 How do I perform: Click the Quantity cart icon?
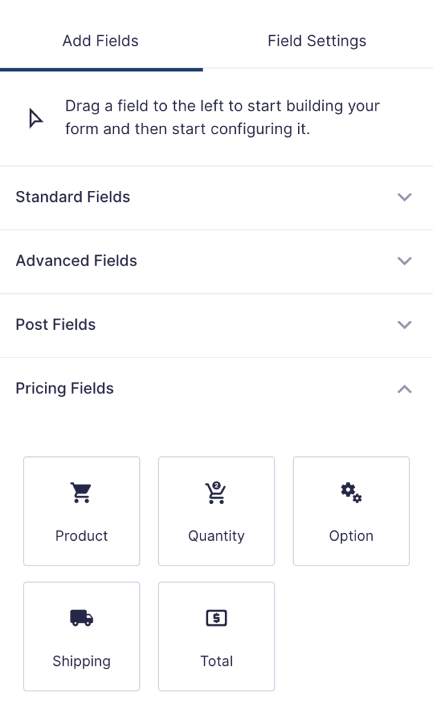pyautogui.click(x=216, y=492)
